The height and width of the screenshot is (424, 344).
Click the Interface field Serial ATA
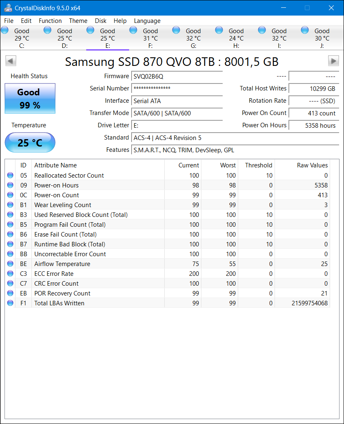177,101
